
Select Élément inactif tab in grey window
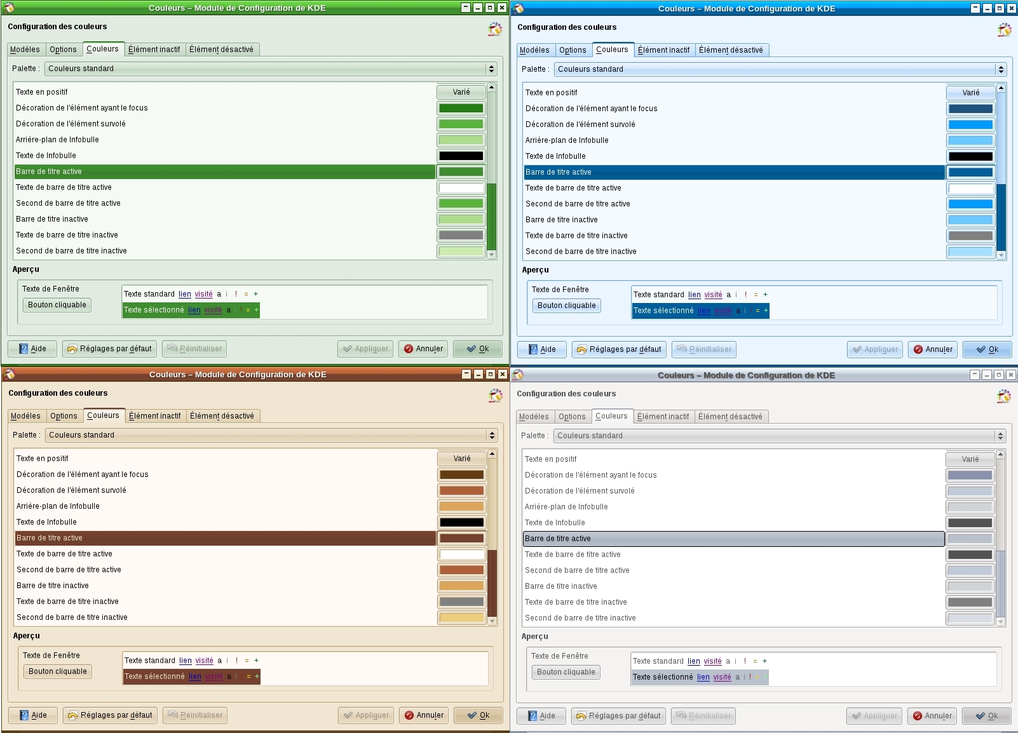(663, 417)
